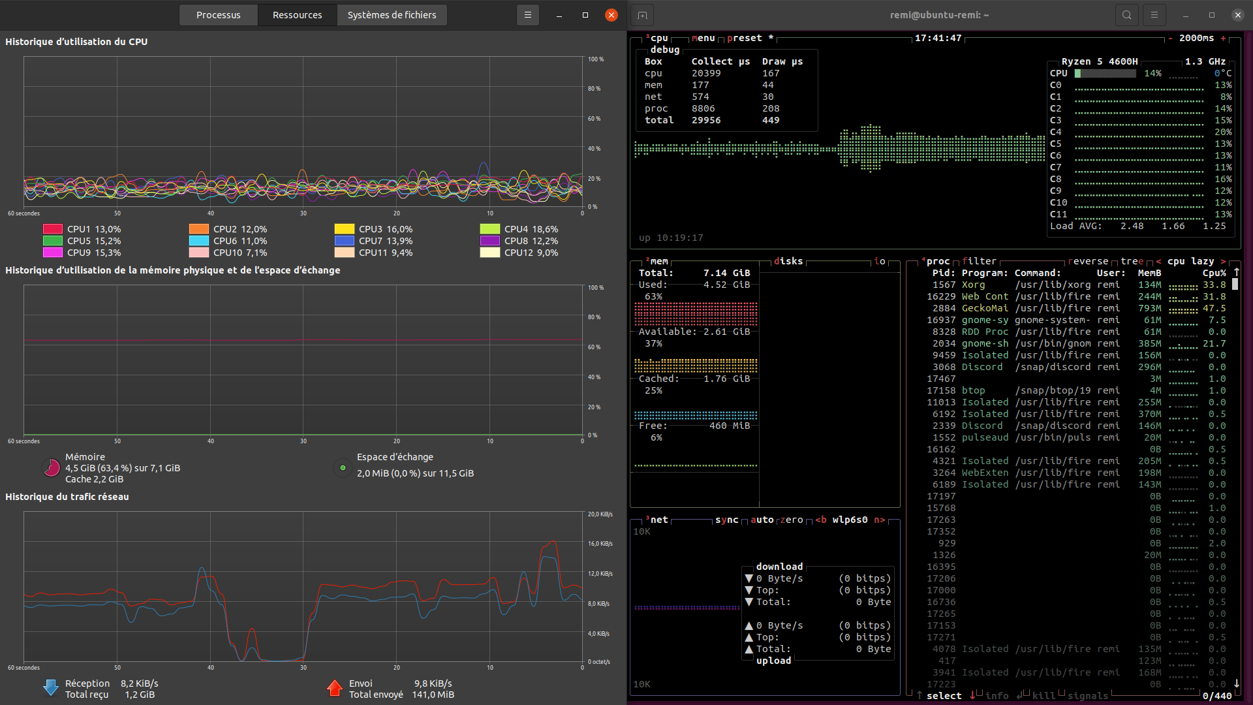Open the system monitor hamburger menu

click(527, 14)
